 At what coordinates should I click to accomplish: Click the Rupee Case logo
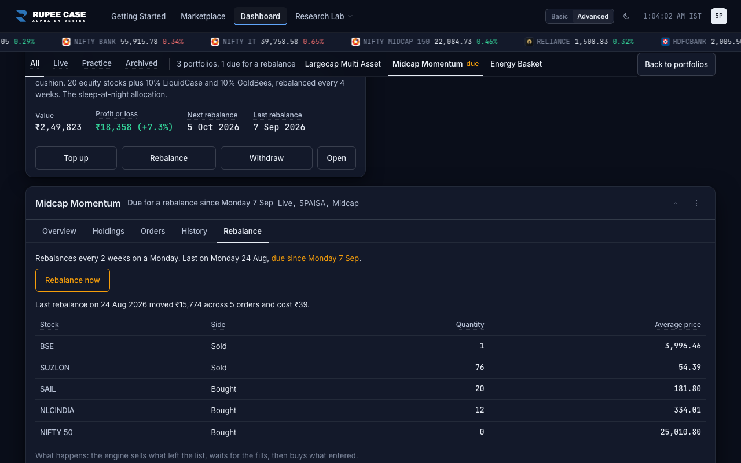coord(50,16)
